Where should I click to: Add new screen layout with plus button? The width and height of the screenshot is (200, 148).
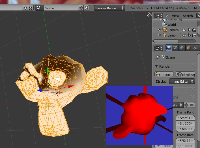pyautogui.click(x=25, y=8)
